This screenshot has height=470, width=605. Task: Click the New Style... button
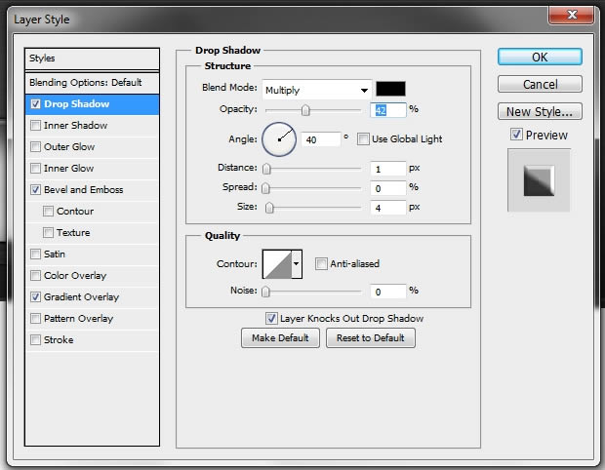(540, 111)
